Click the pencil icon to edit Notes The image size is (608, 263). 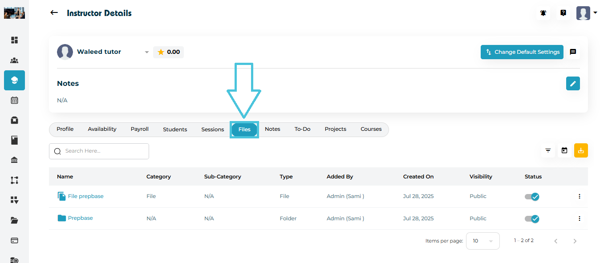coord(573,83)
